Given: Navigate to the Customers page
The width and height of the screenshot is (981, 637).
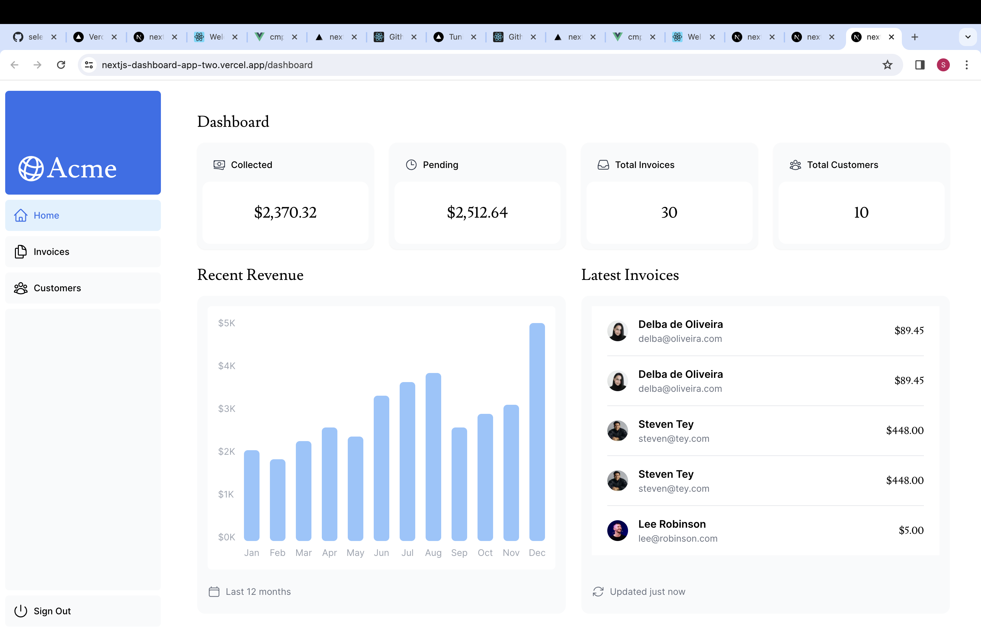Looking at the screenshot, I should (83, 288).
